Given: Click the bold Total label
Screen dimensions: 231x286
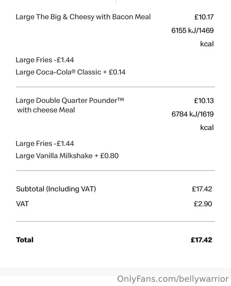Looking at the screenshot, I should click(25, 240).
